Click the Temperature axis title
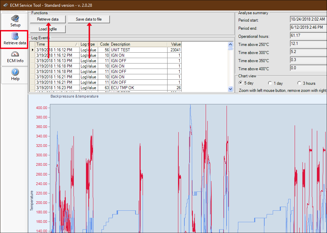The image size is (327, 233). [32, 201]
